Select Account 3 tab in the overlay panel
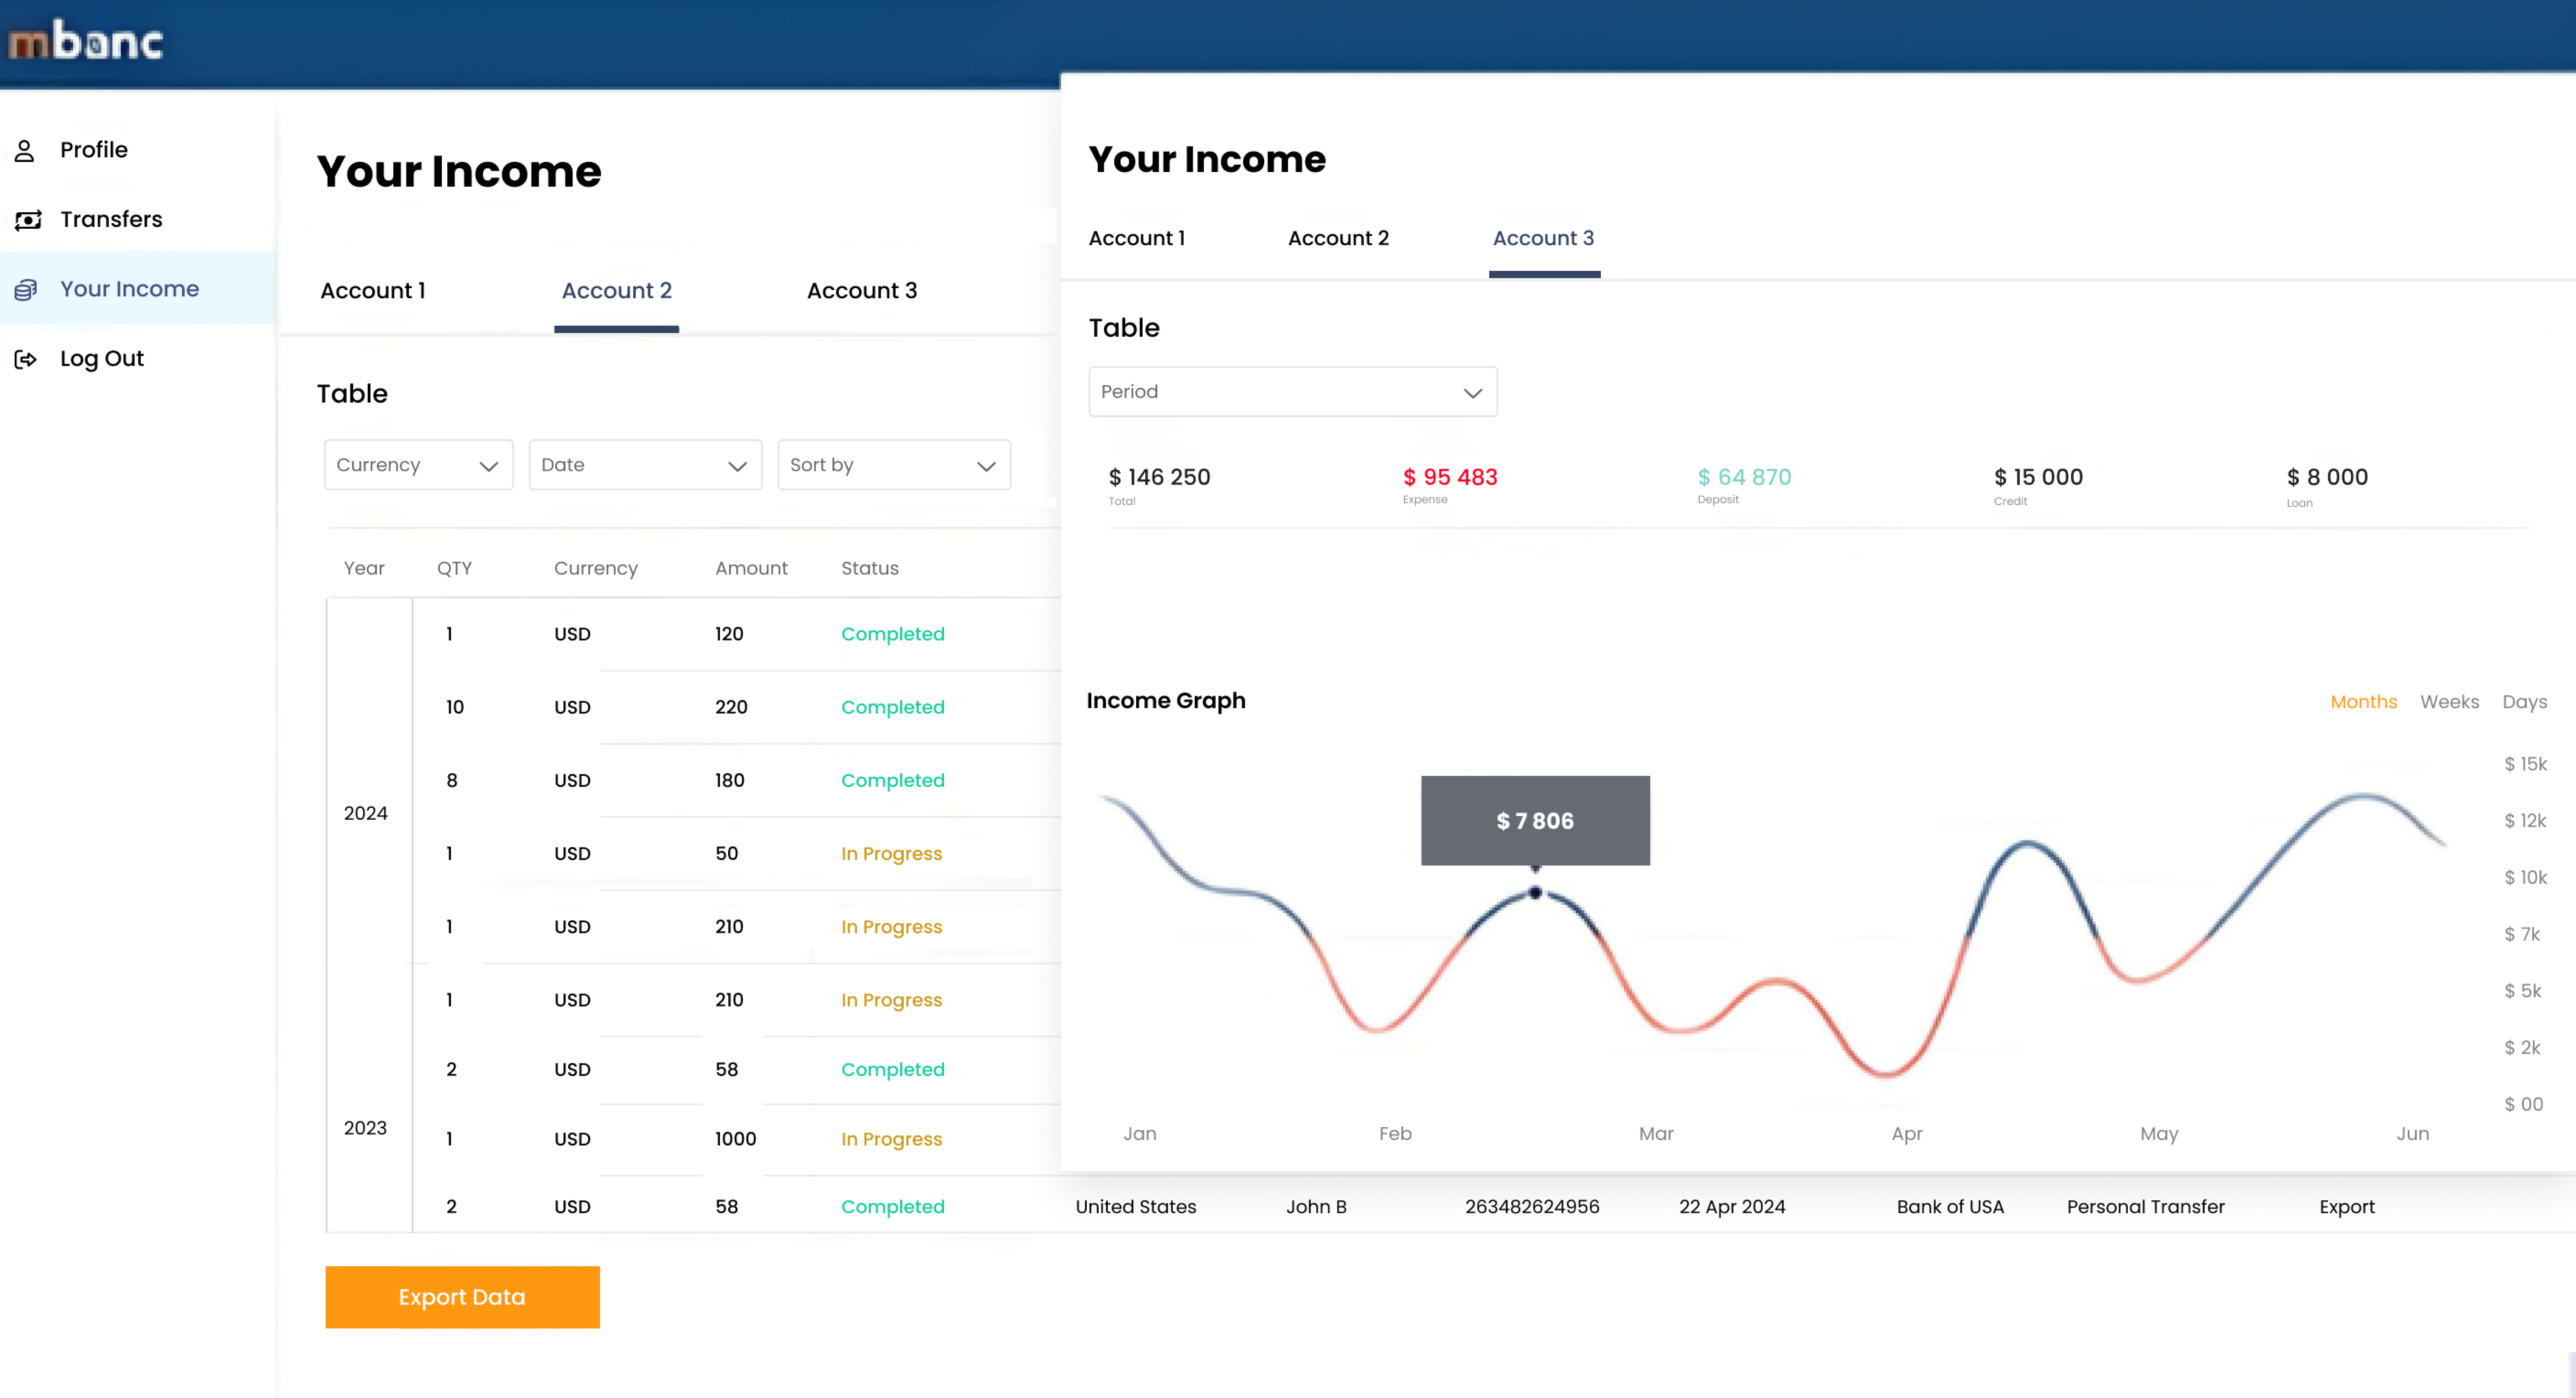2576x1398 pixels. point(1543,238)
